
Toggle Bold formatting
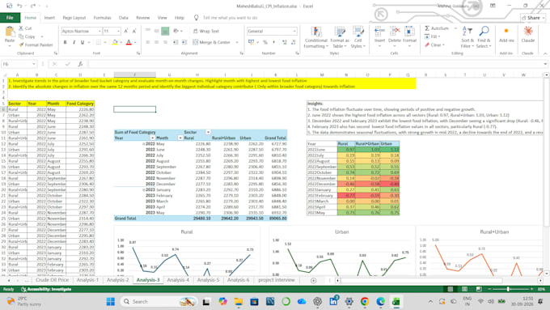[65, 42]
